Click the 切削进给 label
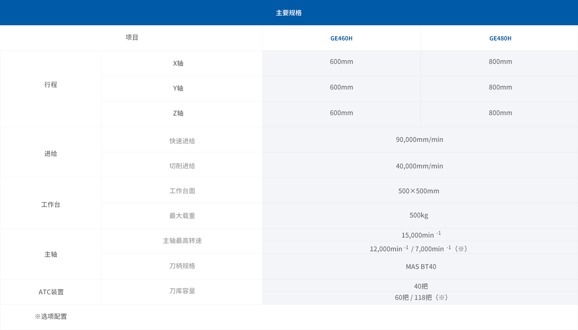This screenshot has height=330, width=578. 182,166
